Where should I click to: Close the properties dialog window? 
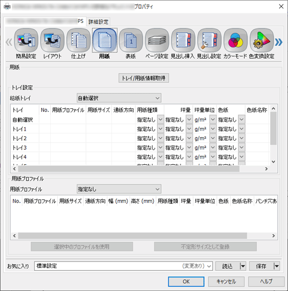(x=281, y=7)
